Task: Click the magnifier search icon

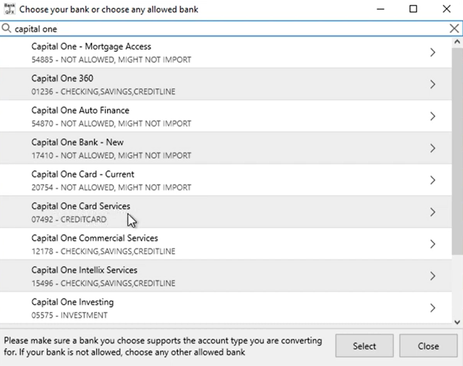Action: click(6, 28)
